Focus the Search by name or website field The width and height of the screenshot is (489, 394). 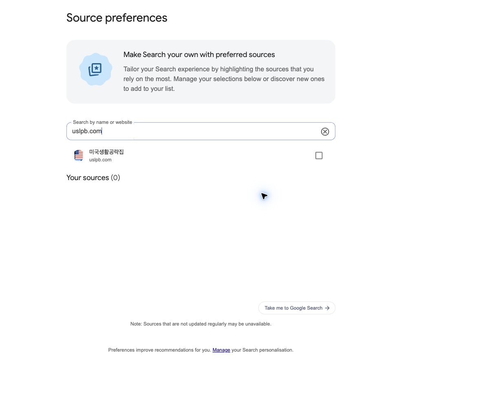point(201,131)
